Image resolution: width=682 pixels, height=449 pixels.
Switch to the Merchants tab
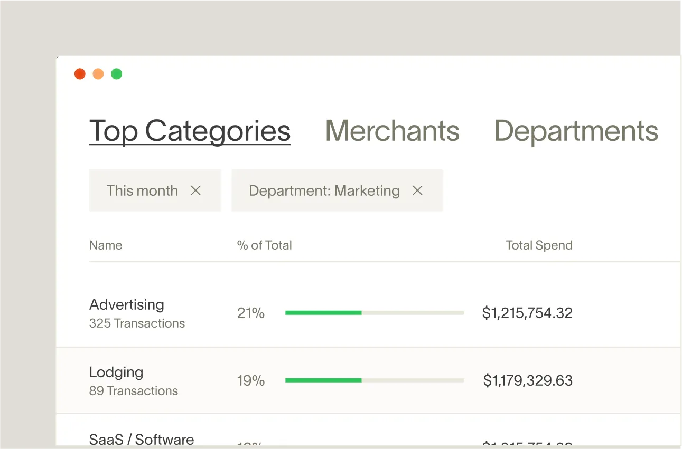[x=392, y=131]
